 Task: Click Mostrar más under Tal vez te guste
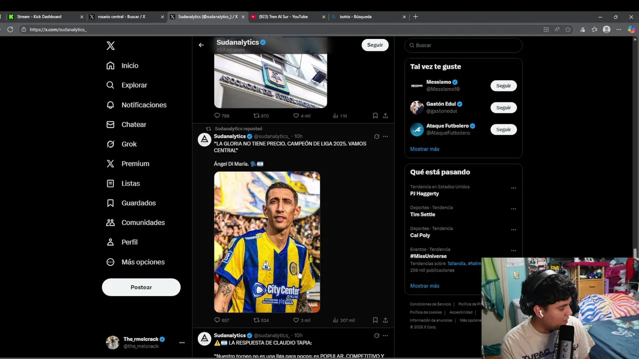pos(425,149)
